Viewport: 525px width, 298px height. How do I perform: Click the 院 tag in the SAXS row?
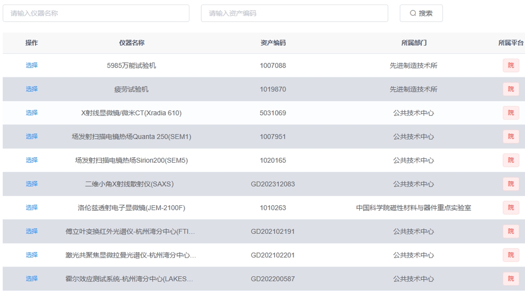pyautogui.click(x=511, y=184)
